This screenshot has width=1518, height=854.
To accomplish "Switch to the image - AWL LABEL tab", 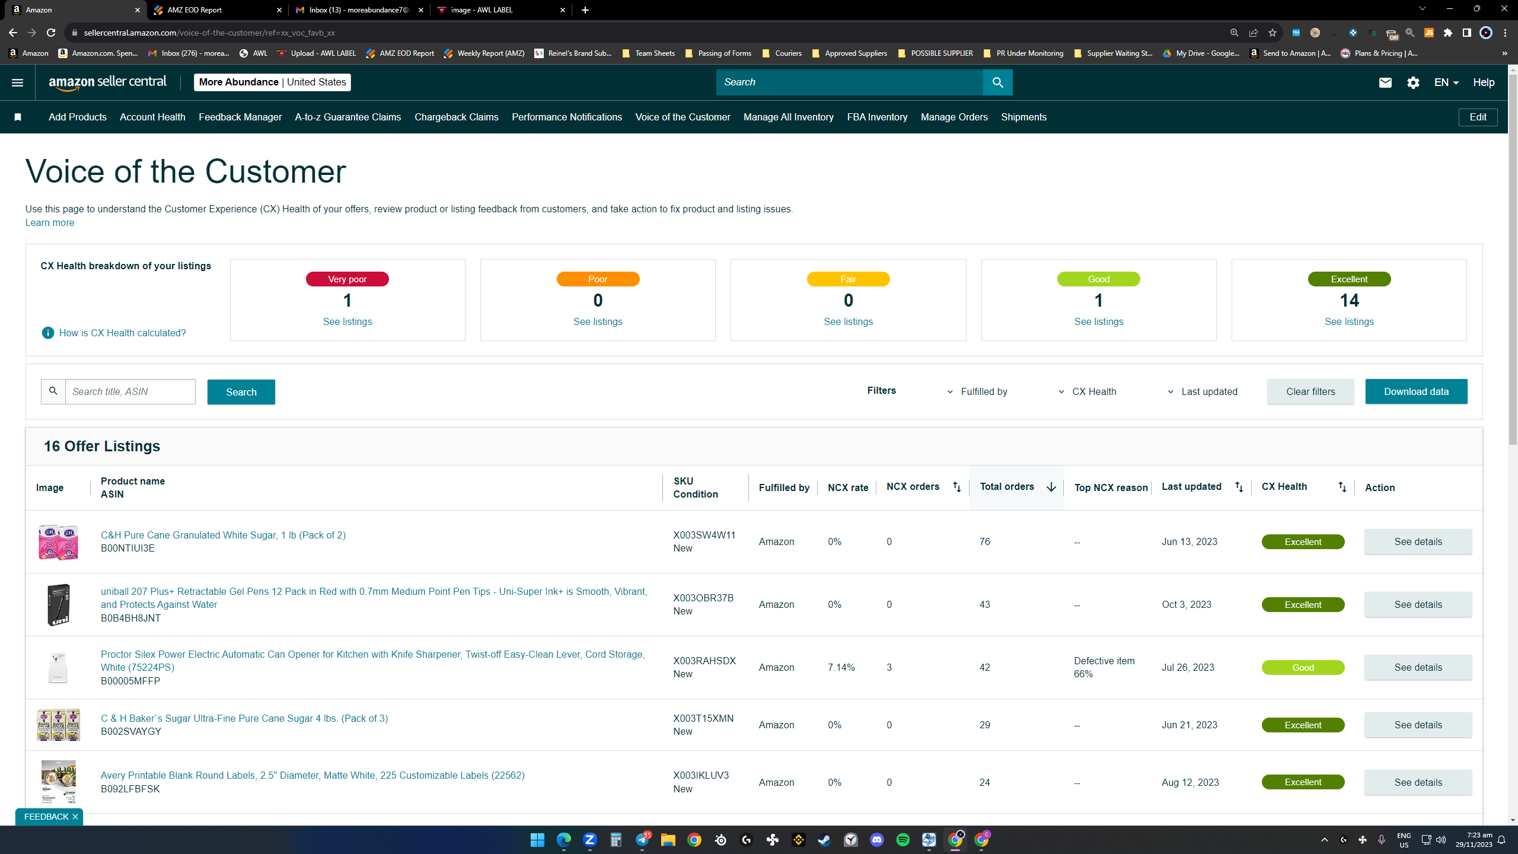I will click(501, 10).
